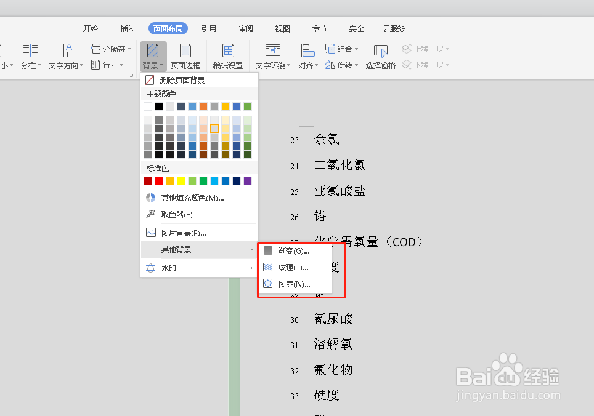Click the 背景 background button

pos(153,56)
